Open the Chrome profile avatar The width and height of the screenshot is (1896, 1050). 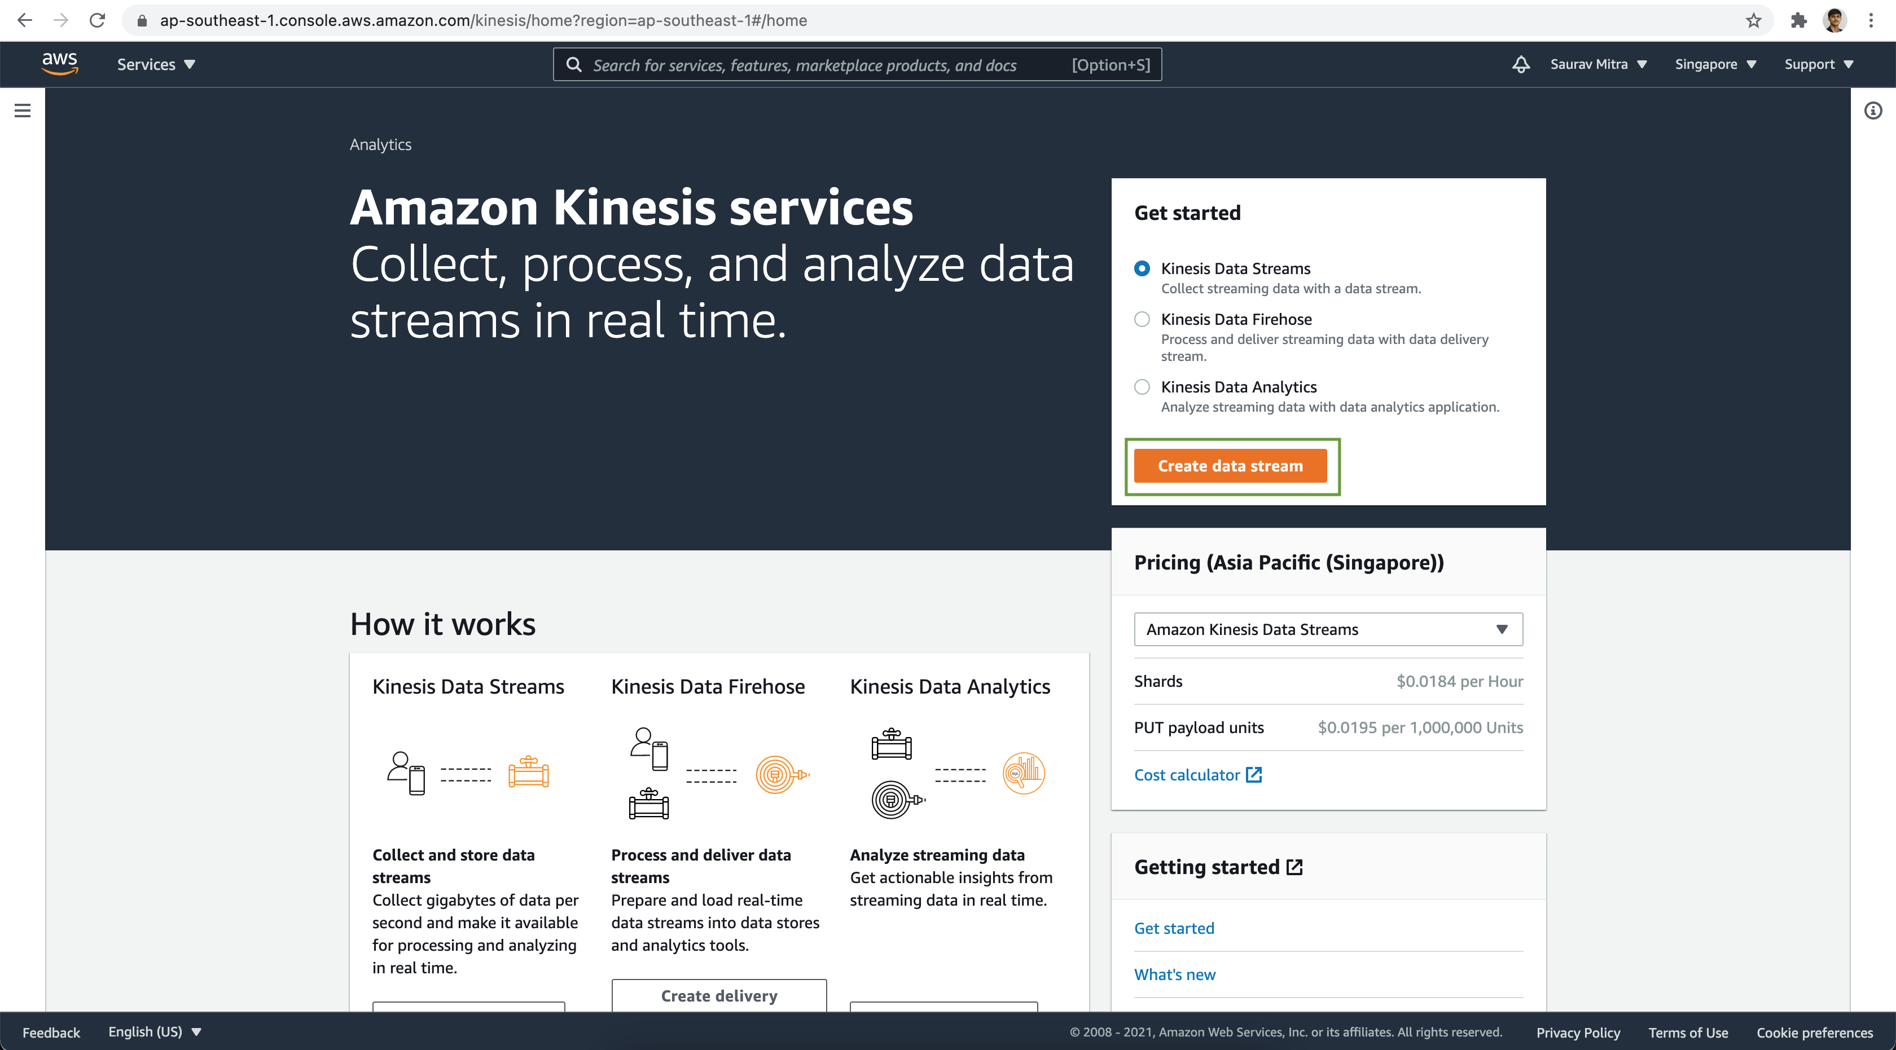click(x=1835, y=20)
